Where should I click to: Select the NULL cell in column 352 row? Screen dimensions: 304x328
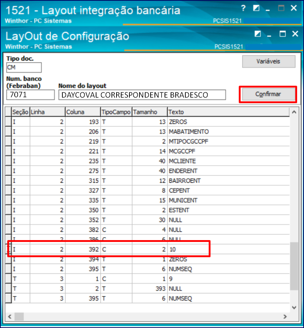[x=229, y=220]
